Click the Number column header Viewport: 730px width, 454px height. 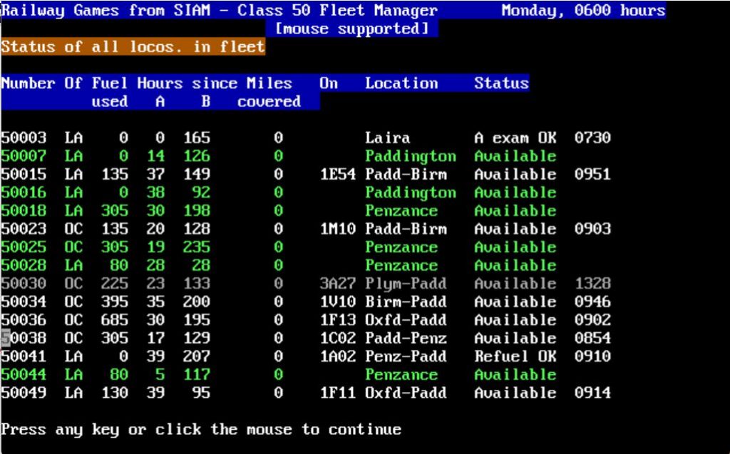[x=28, y=83]
